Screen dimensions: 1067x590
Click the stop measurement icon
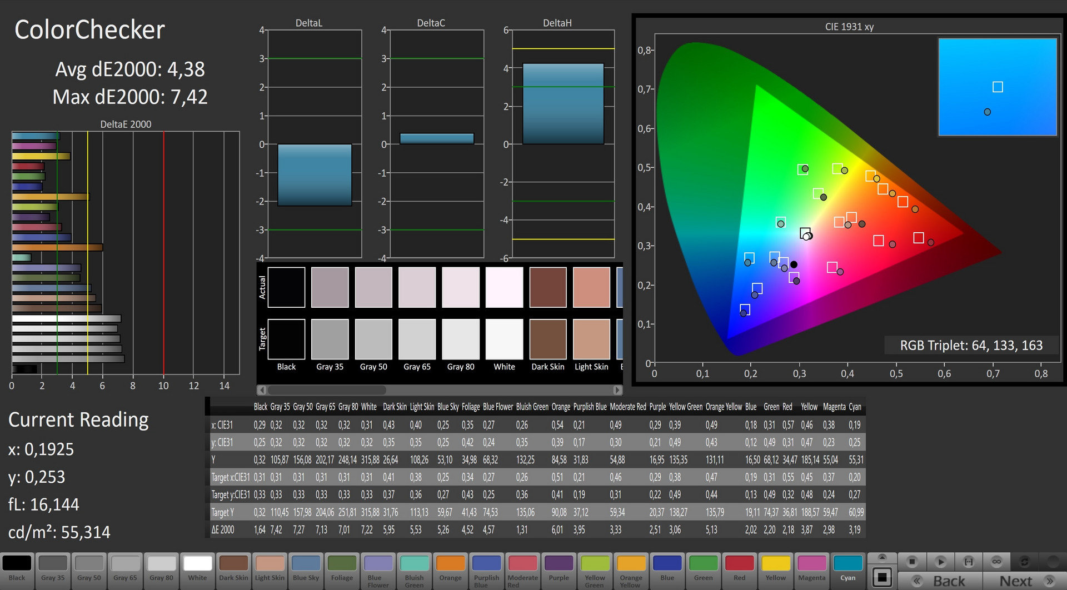912,562
